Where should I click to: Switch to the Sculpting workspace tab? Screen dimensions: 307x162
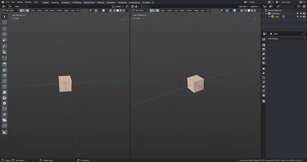coord(65,3)
